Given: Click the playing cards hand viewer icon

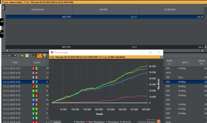Looking at the screenshot, I should pyautogui.click(x=27, y=56).
